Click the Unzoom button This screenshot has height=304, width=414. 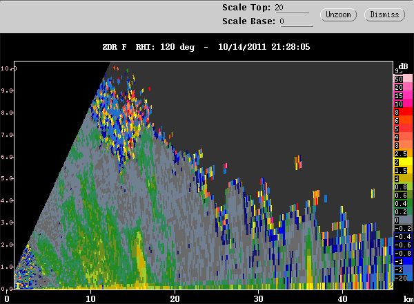[x=339, y=15]
